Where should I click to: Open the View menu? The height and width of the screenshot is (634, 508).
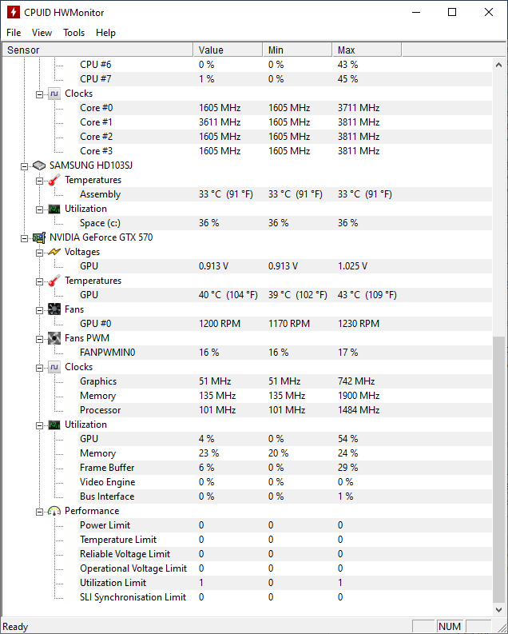[42, 33]
